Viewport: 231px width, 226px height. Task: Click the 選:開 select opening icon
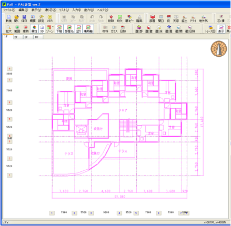[178, 29]
